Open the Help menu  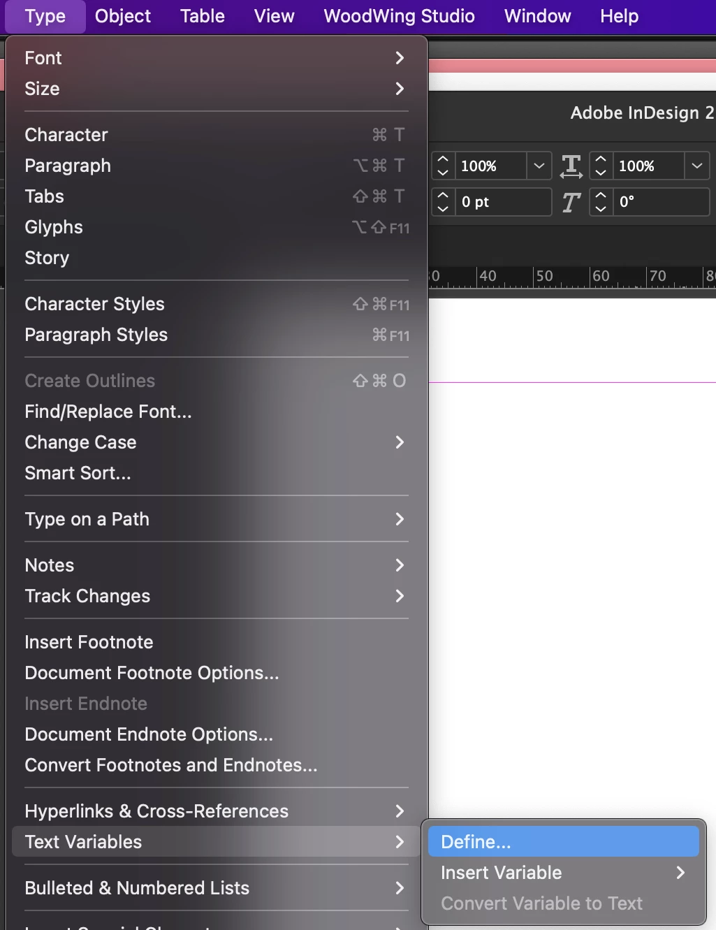tap(620, 16)
